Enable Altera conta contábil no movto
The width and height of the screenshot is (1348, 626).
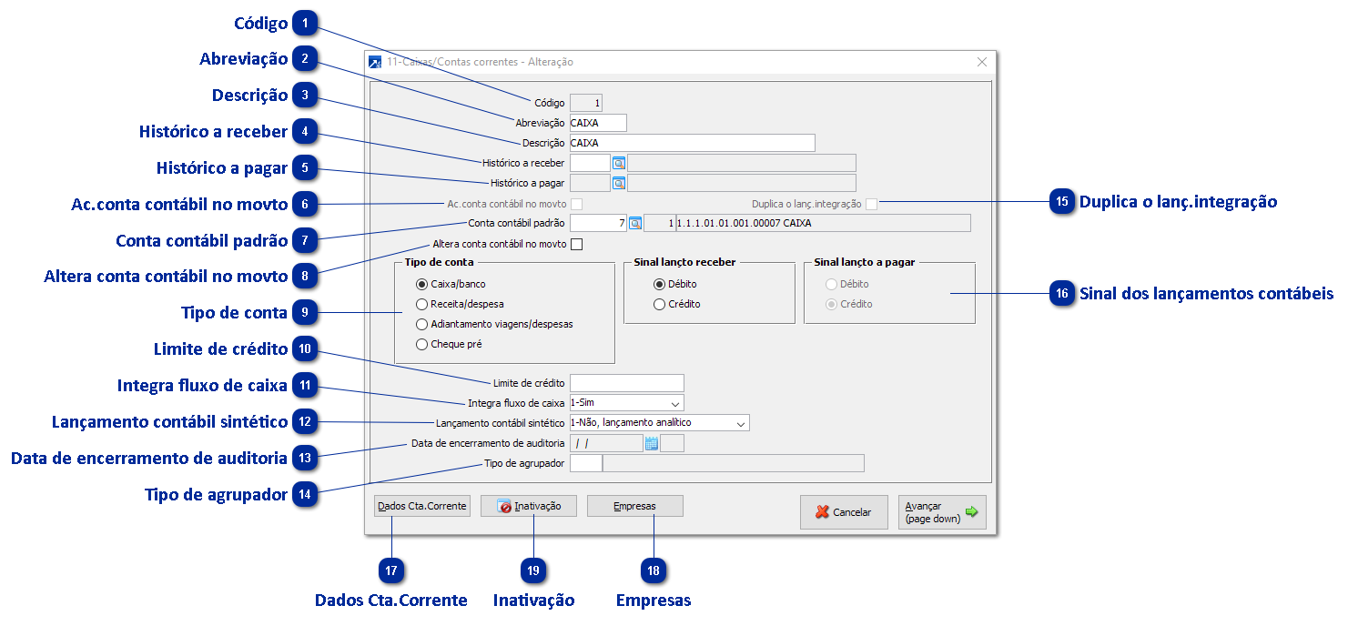pyautogui.click(x=576, y=244)
